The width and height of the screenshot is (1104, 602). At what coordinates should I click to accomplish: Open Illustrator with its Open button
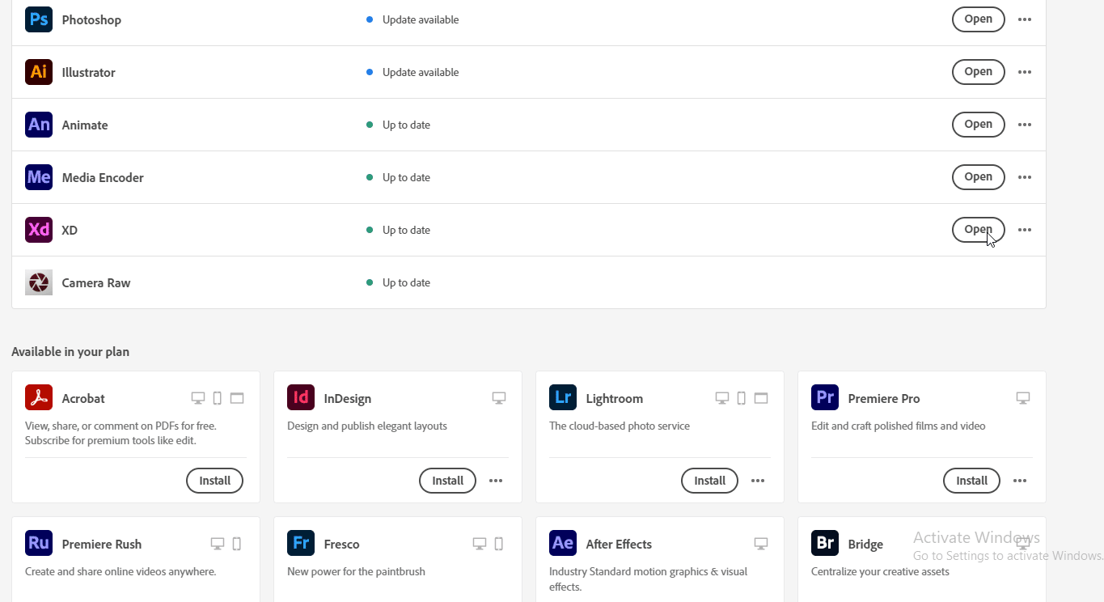979,72
